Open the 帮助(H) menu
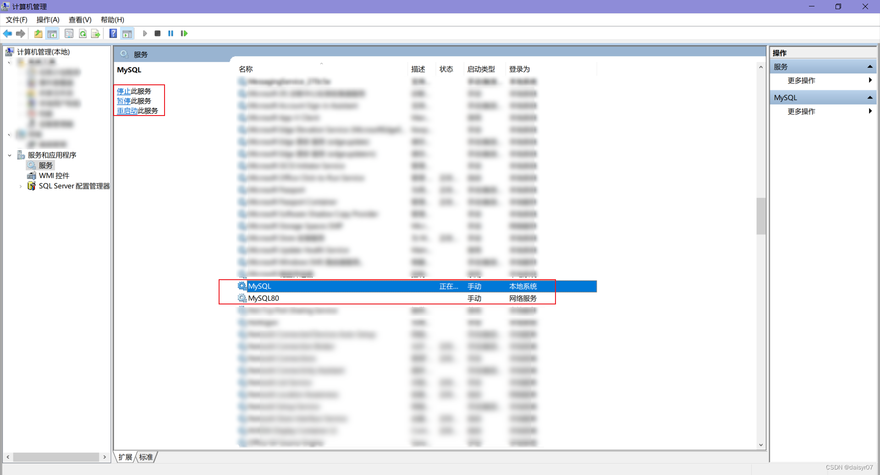The height and width of the screenshot is (475, 880). point(113,20)
